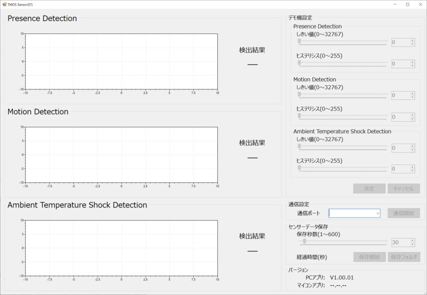Click the 通信開始 button

click(403, 213)
